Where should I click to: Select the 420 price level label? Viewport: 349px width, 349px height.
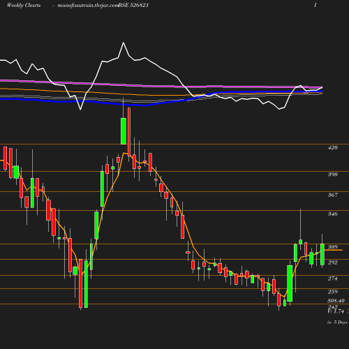click(x=333, y=147)
